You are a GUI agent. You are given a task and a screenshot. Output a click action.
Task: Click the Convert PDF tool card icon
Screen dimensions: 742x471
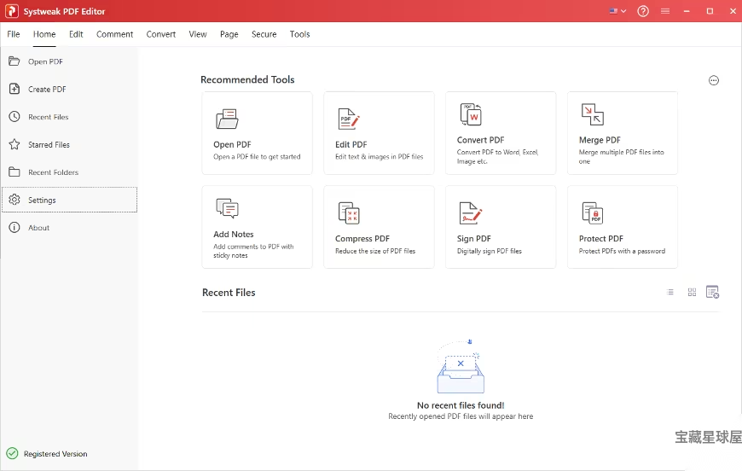click(x=471, y=114)
